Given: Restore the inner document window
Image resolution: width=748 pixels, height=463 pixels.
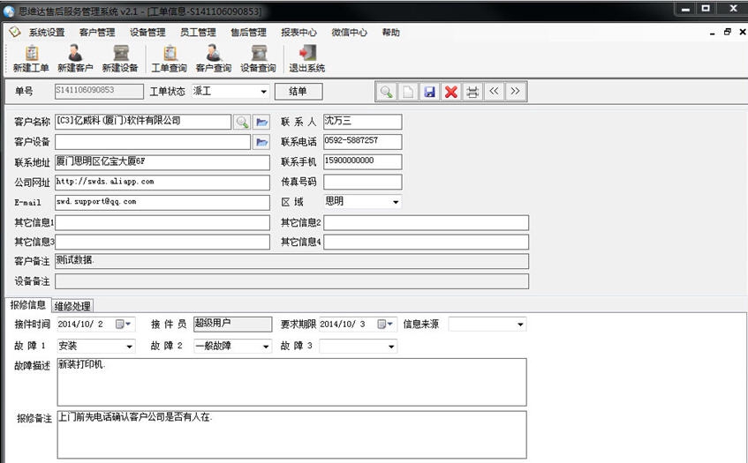Looking at the screenshot, I should 728,32.
